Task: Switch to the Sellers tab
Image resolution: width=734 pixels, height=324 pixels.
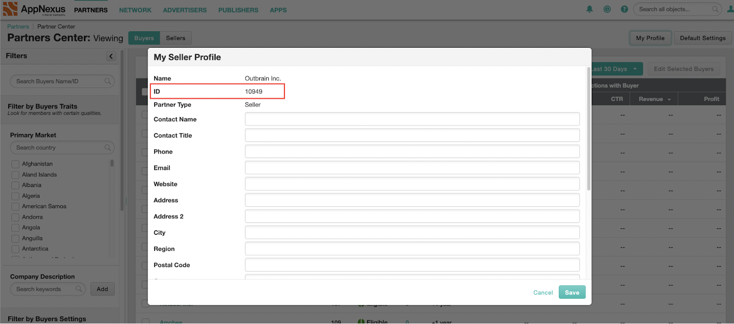Action: 175,38
